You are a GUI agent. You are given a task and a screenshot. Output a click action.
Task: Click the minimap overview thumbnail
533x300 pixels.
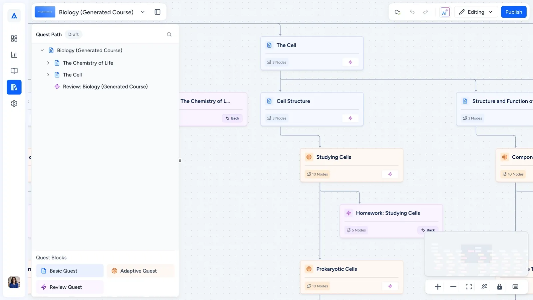tap(476, 254)
